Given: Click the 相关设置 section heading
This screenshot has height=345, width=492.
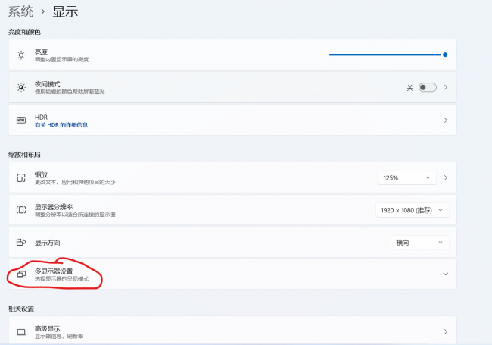Looking at the screenshot, I should pos(21,309).
